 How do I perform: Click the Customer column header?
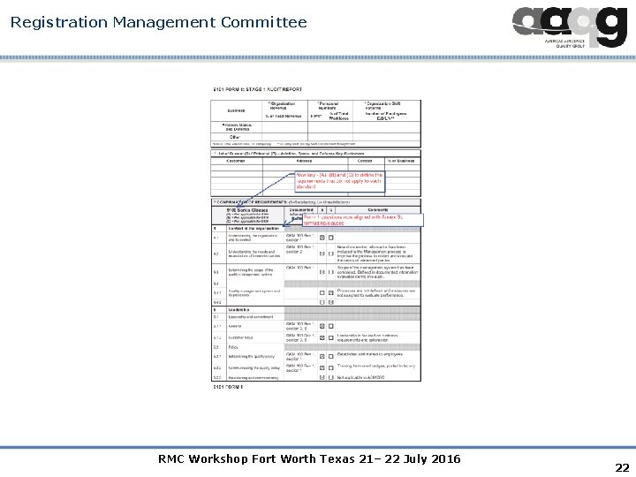point(236,161)
